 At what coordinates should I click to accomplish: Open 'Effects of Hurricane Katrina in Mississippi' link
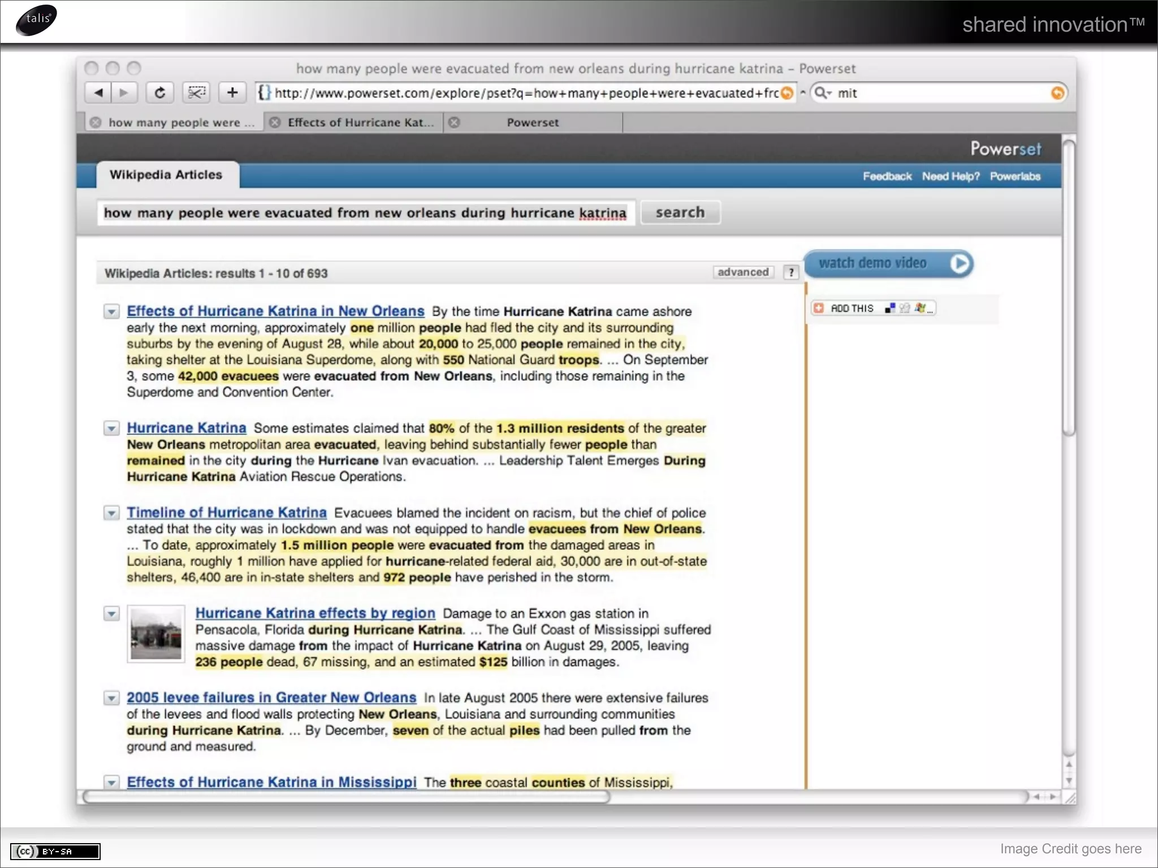271,782
